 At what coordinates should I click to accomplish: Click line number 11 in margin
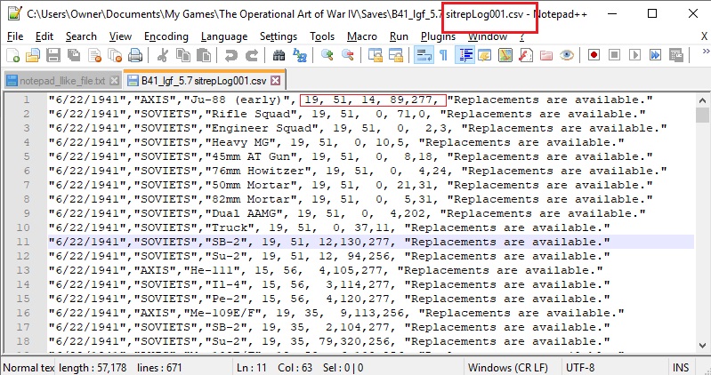pyautogui.click(x=22, y=242)
